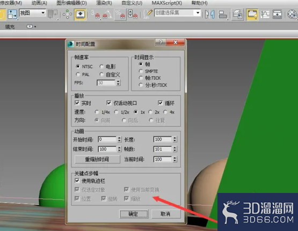
Task: Select 4x playback speed
Action: (x=165, y=112)
